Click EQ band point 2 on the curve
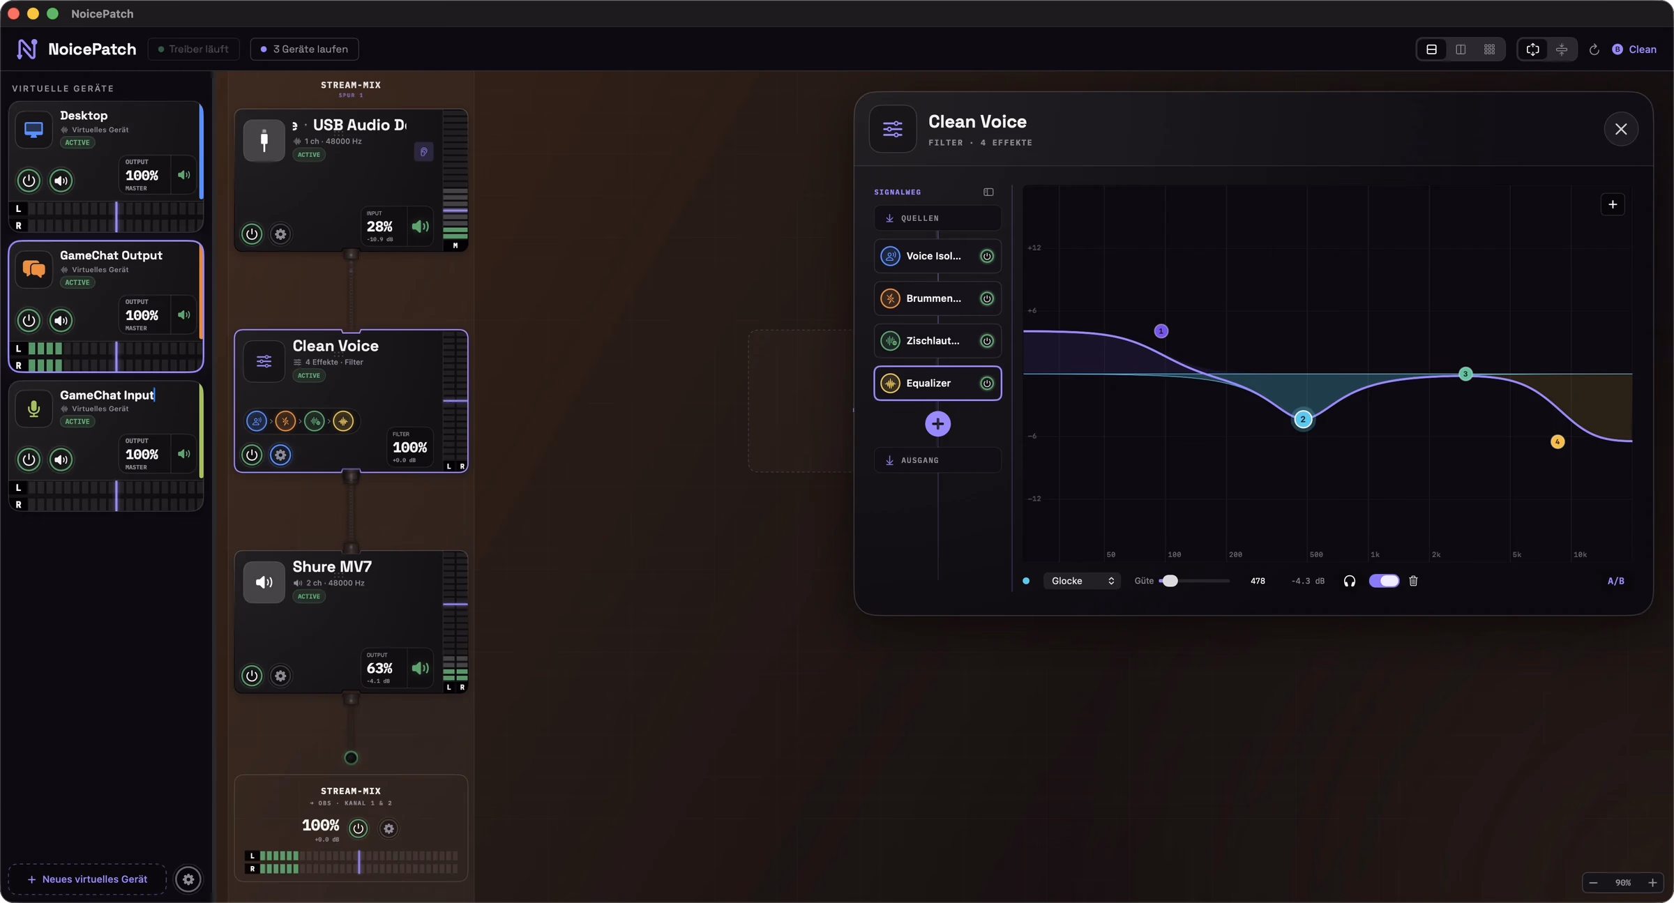The width and height of the screenshot is (1674, 903). [1302, 420]
